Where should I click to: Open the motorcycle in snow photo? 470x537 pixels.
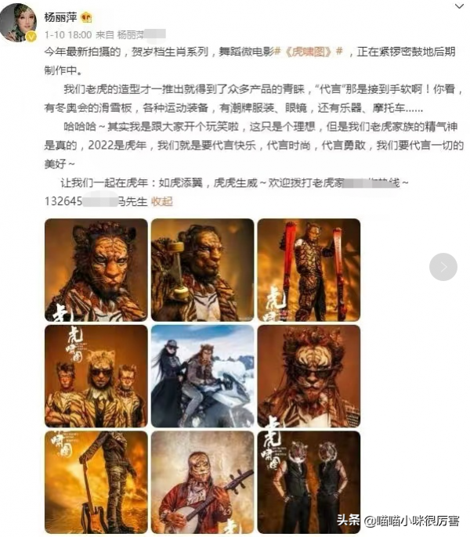click(202, 376)
